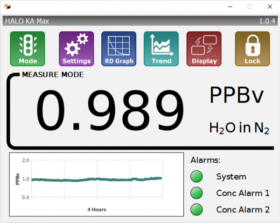Open the Mode traffic light button
Image resolution: width=280 pixels, height=223 pixels.
click(28, 48)
